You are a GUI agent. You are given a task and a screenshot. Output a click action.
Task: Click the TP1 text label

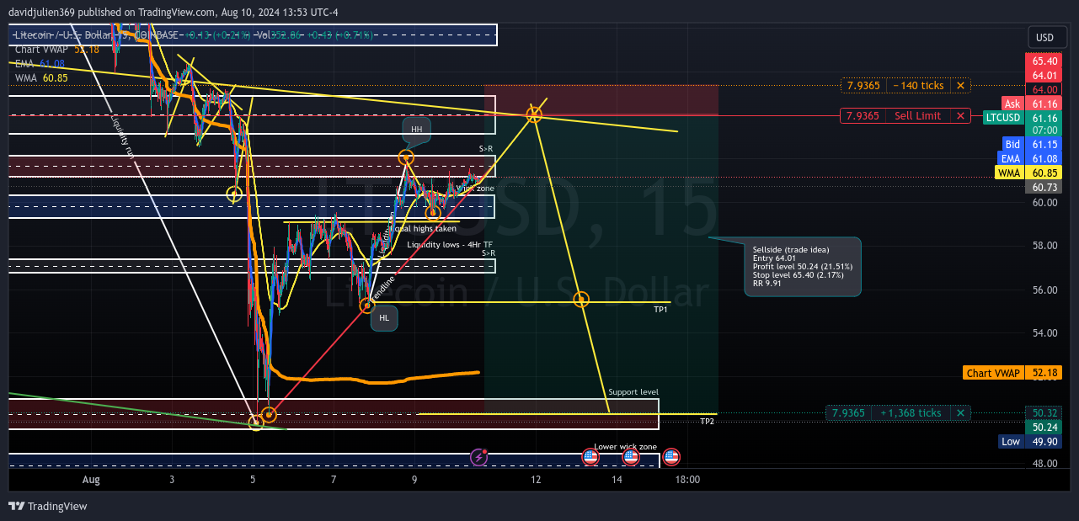tap(660, 310)
